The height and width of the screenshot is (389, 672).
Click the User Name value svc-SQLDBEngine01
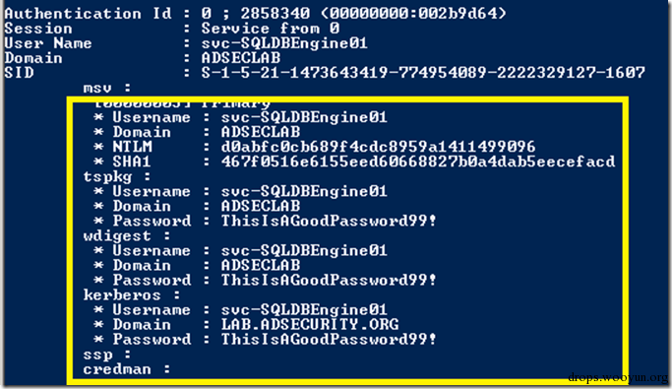click(284, 43)
